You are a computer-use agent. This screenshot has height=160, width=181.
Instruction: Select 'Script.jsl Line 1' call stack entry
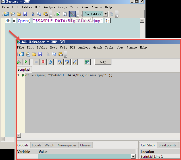point(160,156)
